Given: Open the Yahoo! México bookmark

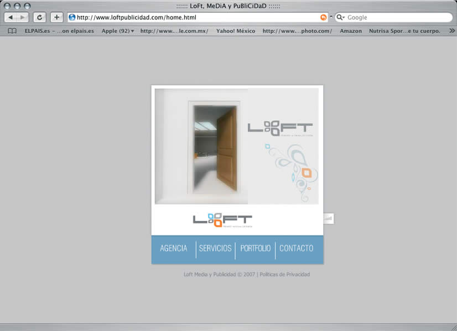Looking at the screenshot, I should tap(236, 31).
